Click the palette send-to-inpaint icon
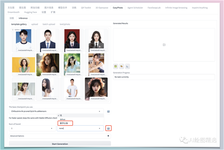The width and height of the screenshot is (224, 150). pos(121,66)
